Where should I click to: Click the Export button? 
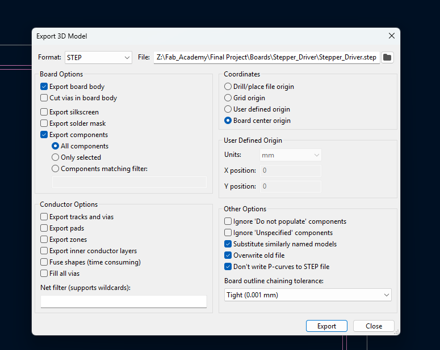tap(326, 326)
